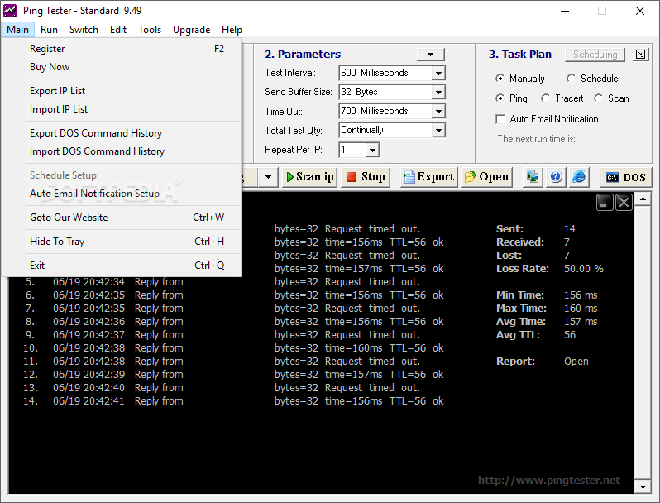Click row 10 text time=160ms
The width and height of the screenshot is (660, 503).
354,348
